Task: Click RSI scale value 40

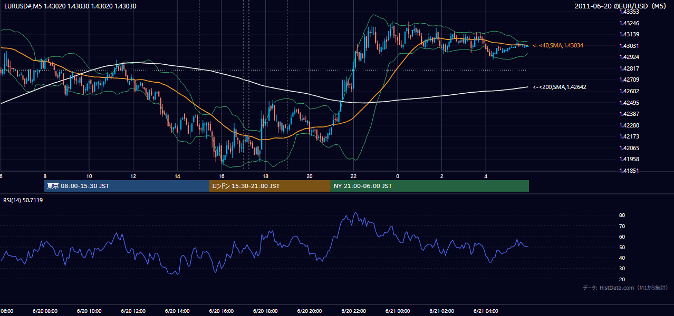Action: (622, 258)
